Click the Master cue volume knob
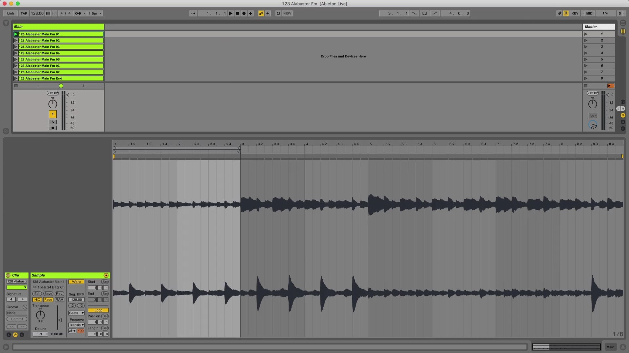The width and height of the screenshot is (629, 353). tap(593, 125)
